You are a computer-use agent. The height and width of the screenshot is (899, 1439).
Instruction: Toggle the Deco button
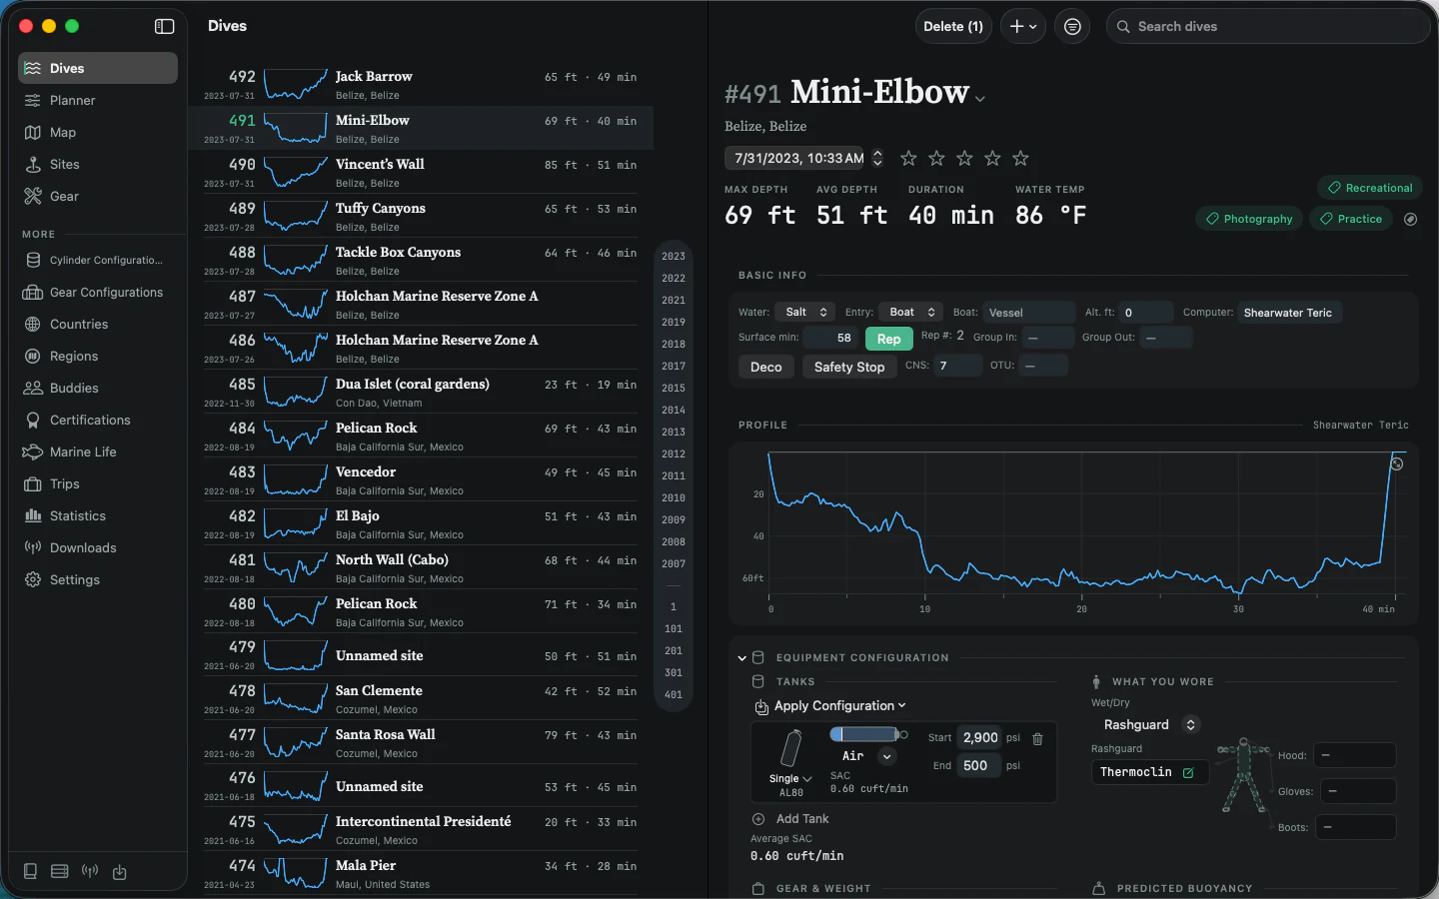766,367
